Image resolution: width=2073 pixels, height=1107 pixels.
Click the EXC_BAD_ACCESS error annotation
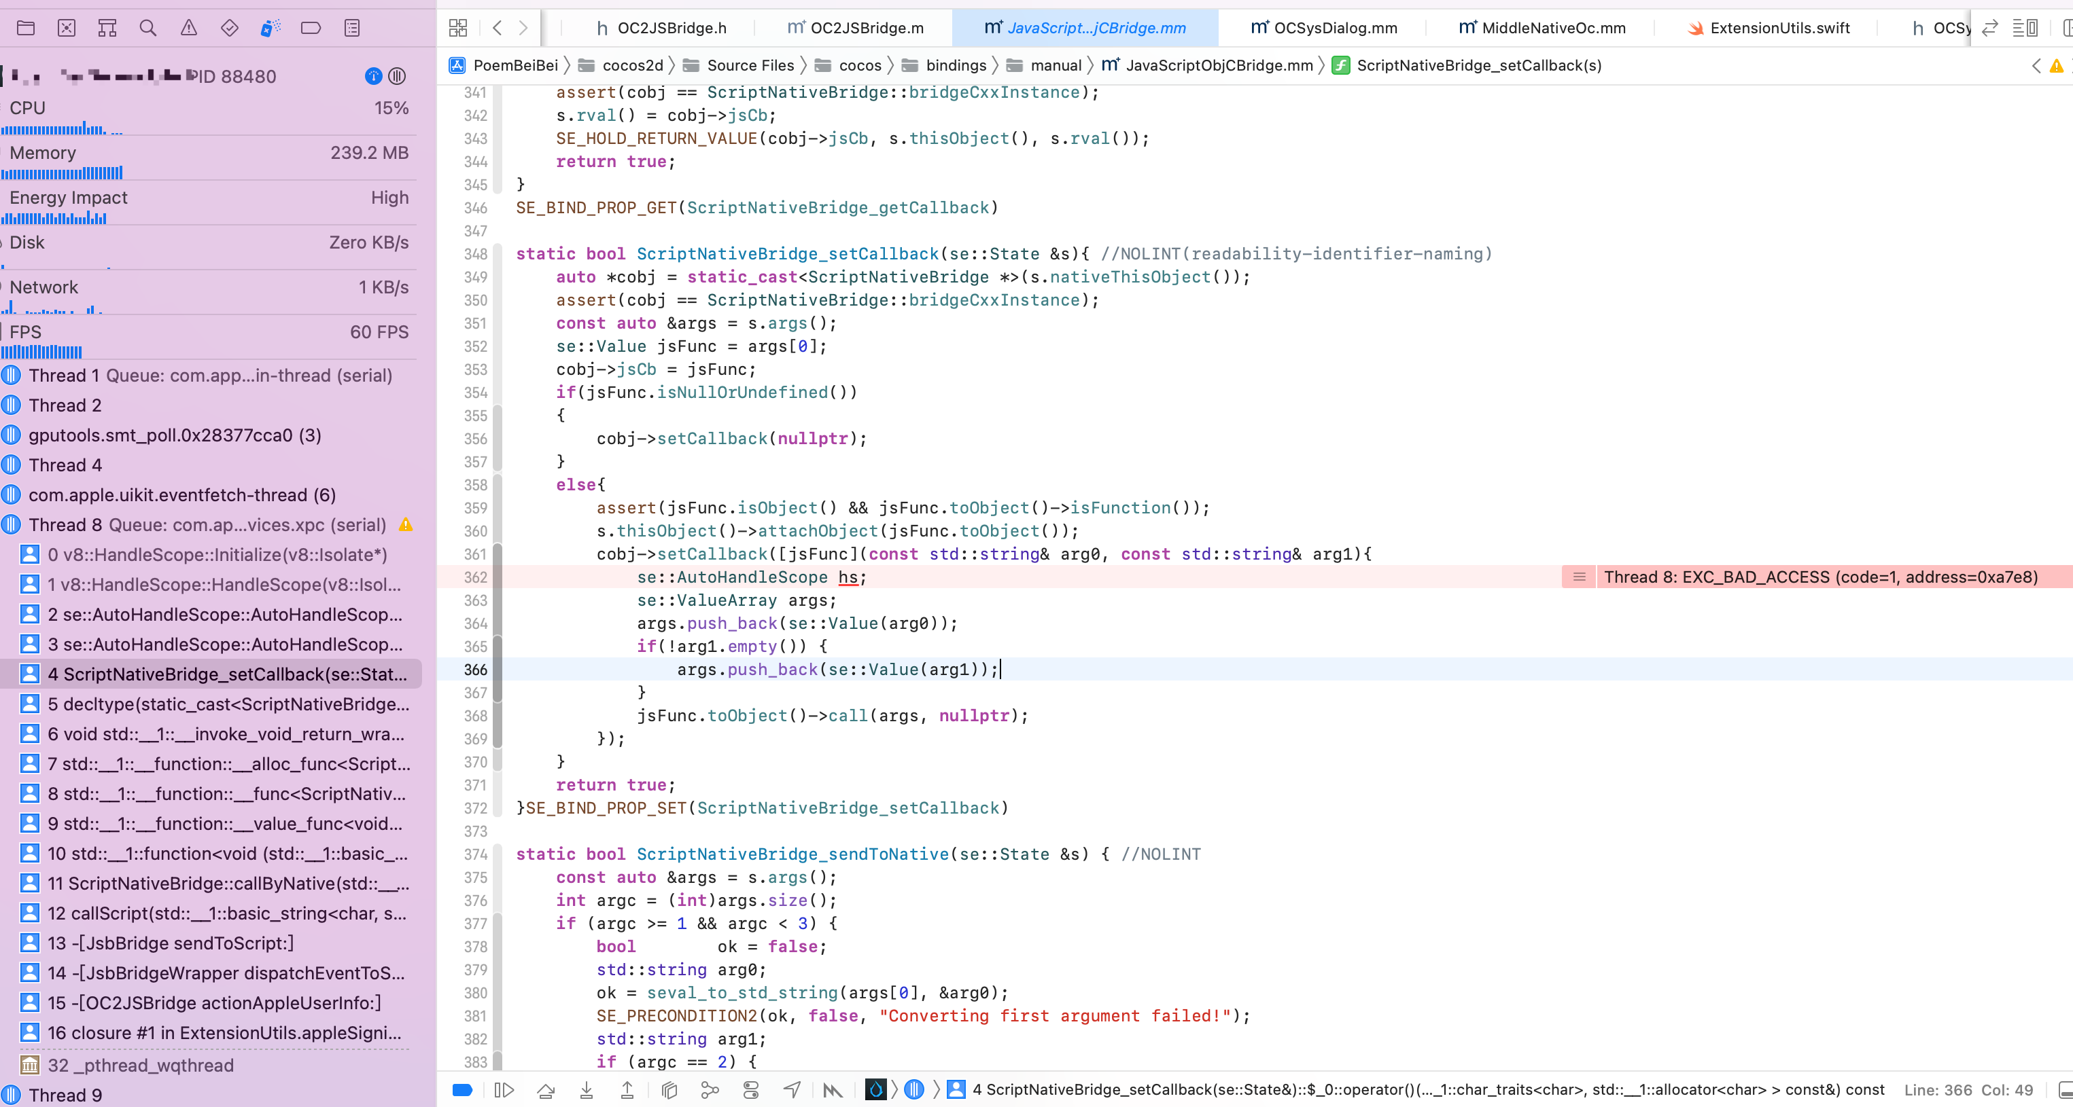tap(1819, 577)
